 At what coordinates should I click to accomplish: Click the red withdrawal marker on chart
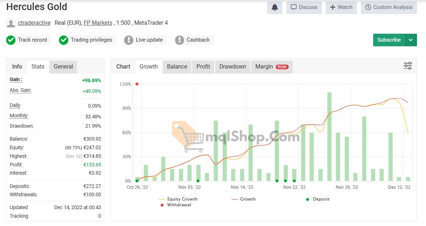point(137,84)
